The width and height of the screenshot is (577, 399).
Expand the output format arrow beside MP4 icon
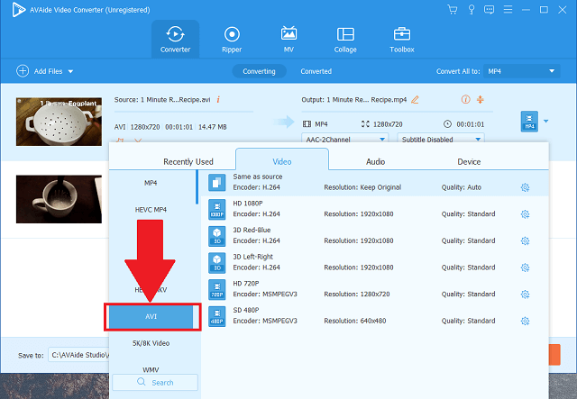(546, 121)
